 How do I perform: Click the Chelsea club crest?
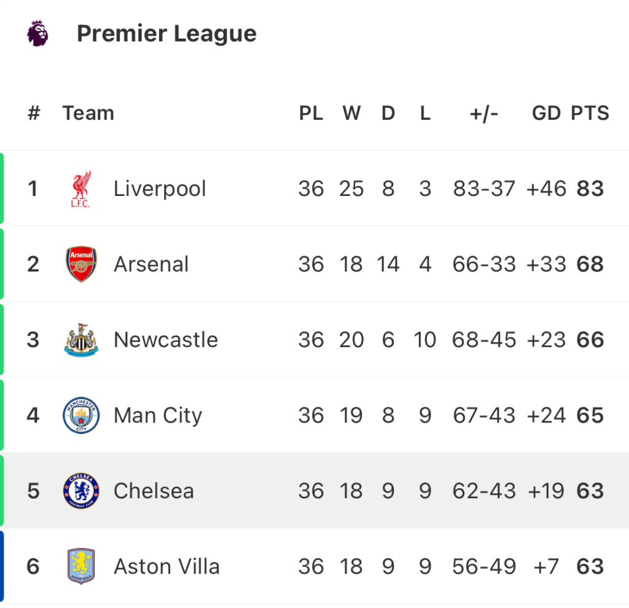[x=81, y=491]
